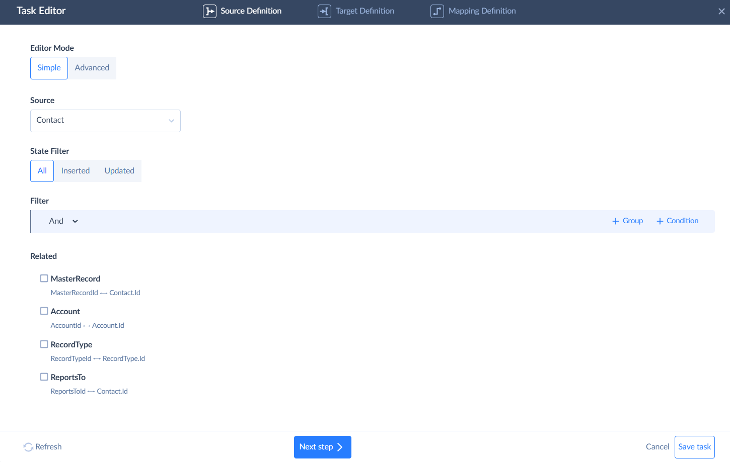
Task: Close the Task Editor with the X
Action: pos(721,11)
